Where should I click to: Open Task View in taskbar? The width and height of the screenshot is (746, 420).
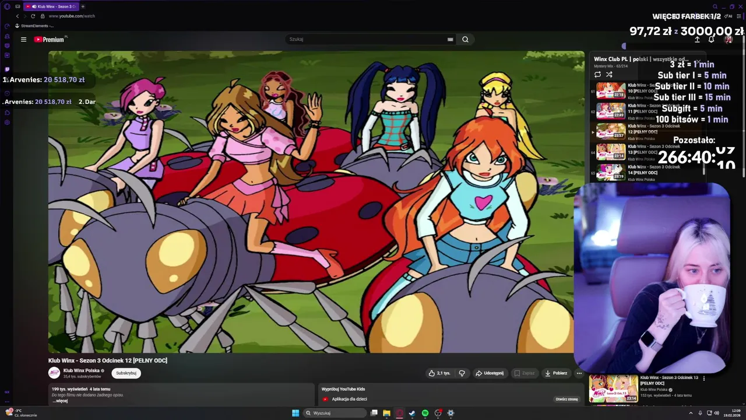374,413
